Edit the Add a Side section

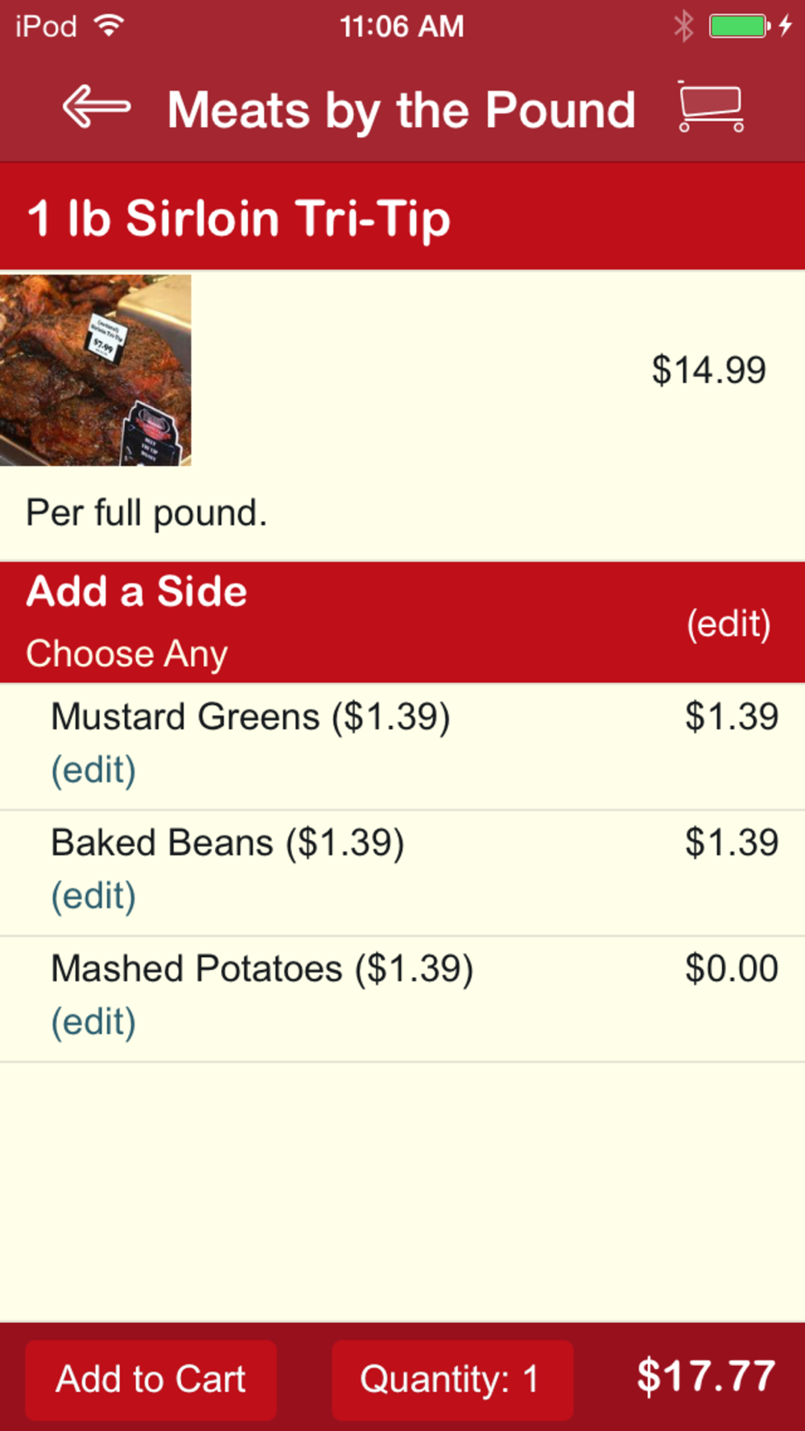tap(729, 624)
